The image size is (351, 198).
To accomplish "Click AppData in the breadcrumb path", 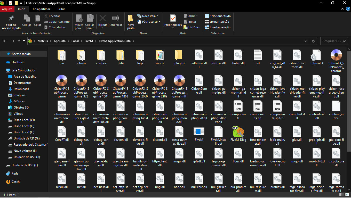I will tap(59, 41).
